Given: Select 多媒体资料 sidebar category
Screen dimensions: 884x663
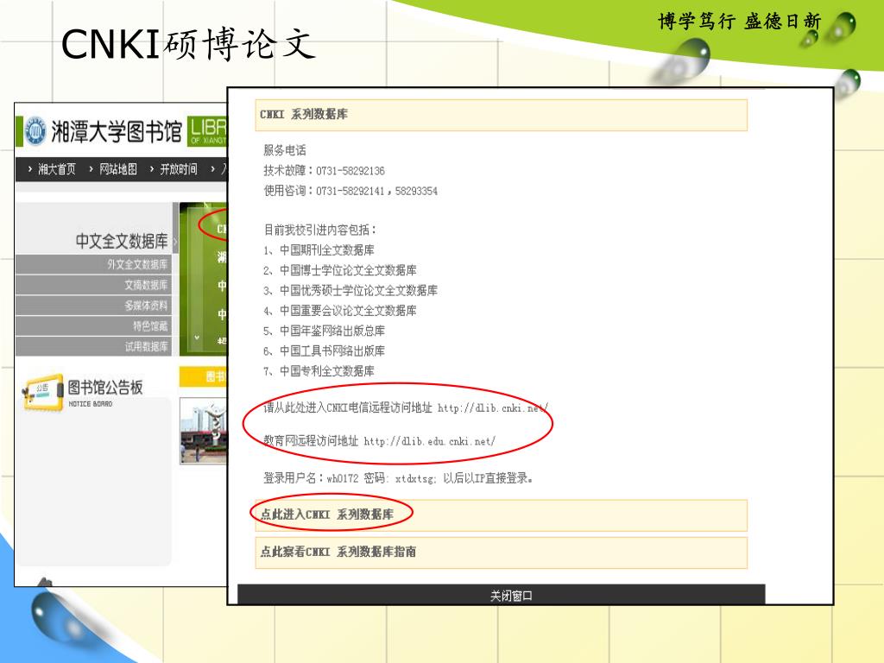Looking at the screenshot, I should tap(93, 306).
